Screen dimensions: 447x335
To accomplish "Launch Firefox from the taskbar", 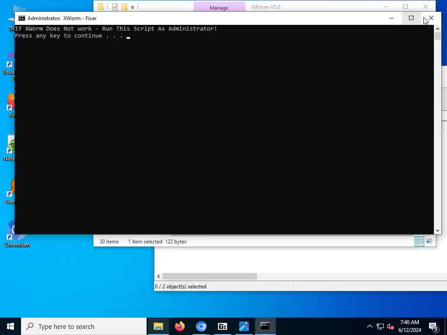I will click(179, 326).
